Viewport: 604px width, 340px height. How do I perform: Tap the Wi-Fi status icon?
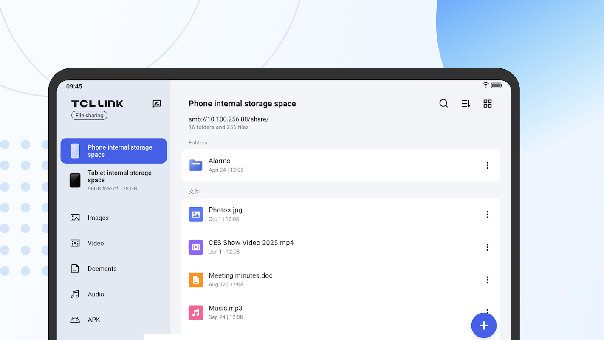(485, 85)
